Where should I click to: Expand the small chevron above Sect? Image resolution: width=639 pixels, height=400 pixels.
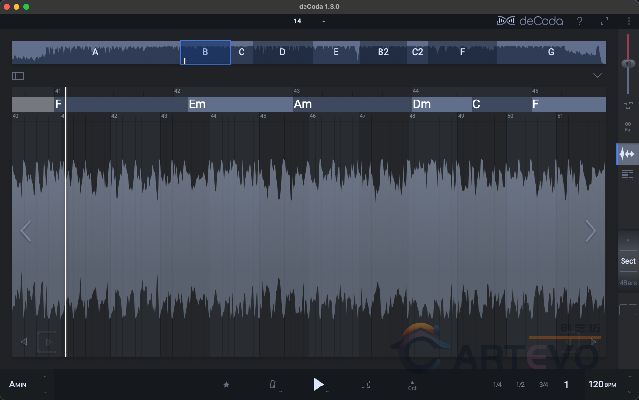[628, 240]
